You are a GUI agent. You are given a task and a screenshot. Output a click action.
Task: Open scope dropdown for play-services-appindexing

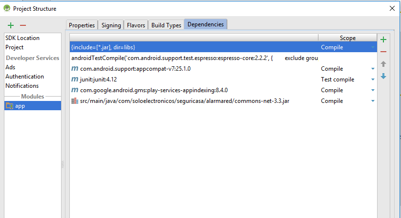pyautogui.click(x=373, y=90)
